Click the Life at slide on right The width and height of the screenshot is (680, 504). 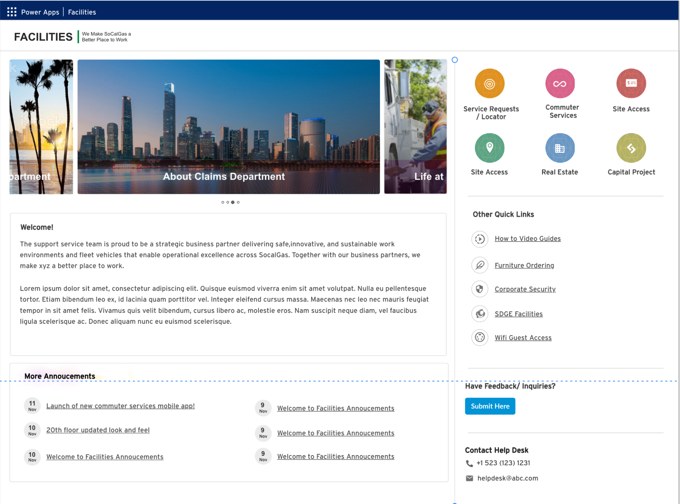(x=415, y=126)
